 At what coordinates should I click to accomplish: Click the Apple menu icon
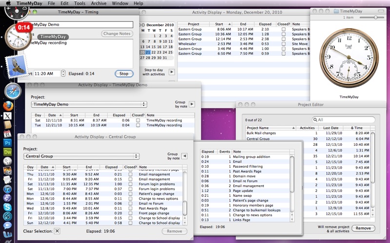[x=8, y=3]
